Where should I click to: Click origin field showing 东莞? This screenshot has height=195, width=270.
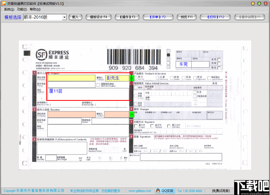click(x=184, y=64)
